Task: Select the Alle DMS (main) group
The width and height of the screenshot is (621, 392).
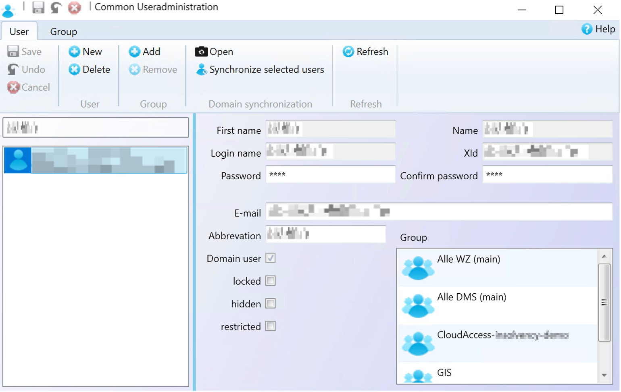Action: pyautogui.click(x=497, y=305)
